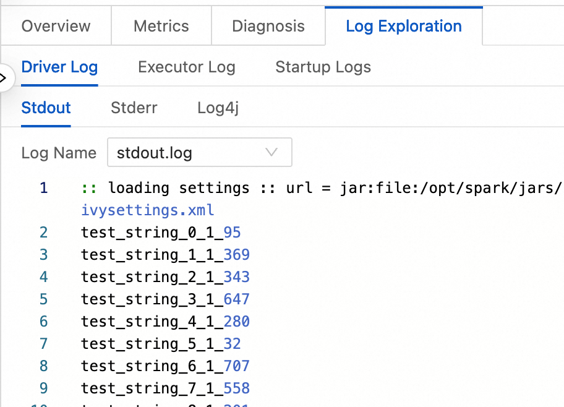Viewport: 564px width, 407px height.
Task: View the Startup Logs tab
Action: click(323, 67)
